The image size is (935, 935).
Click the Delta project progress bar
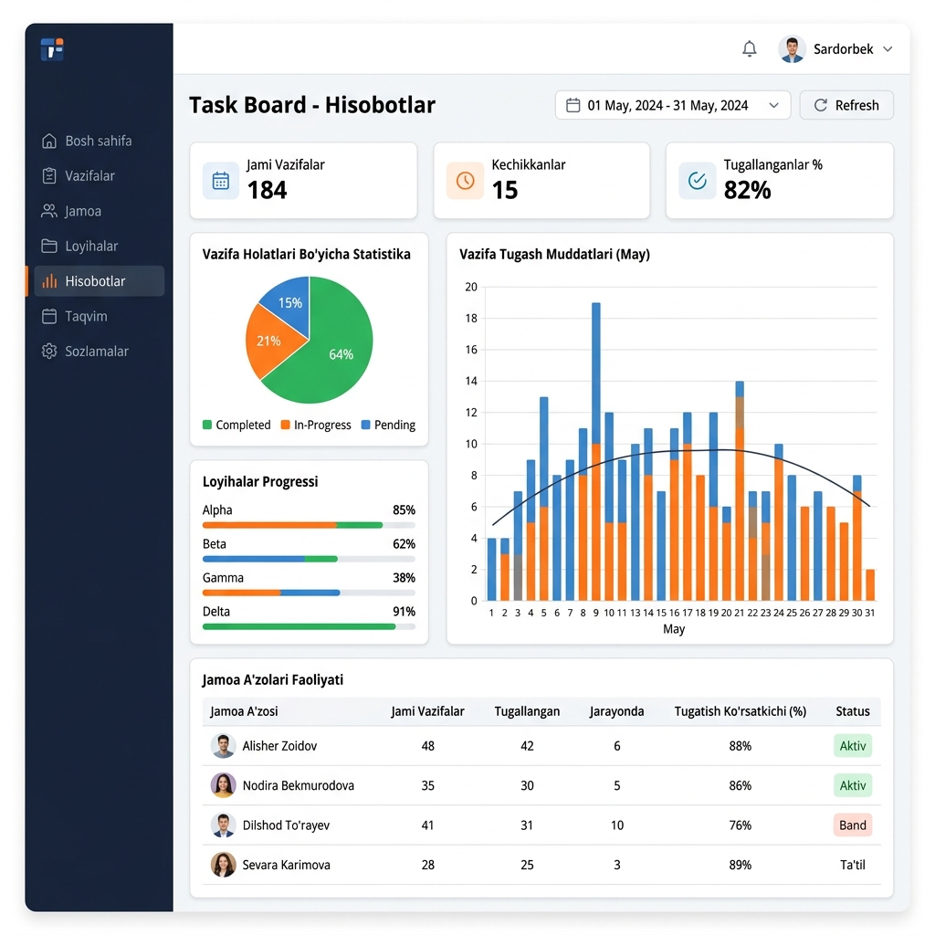coord(309,626)
